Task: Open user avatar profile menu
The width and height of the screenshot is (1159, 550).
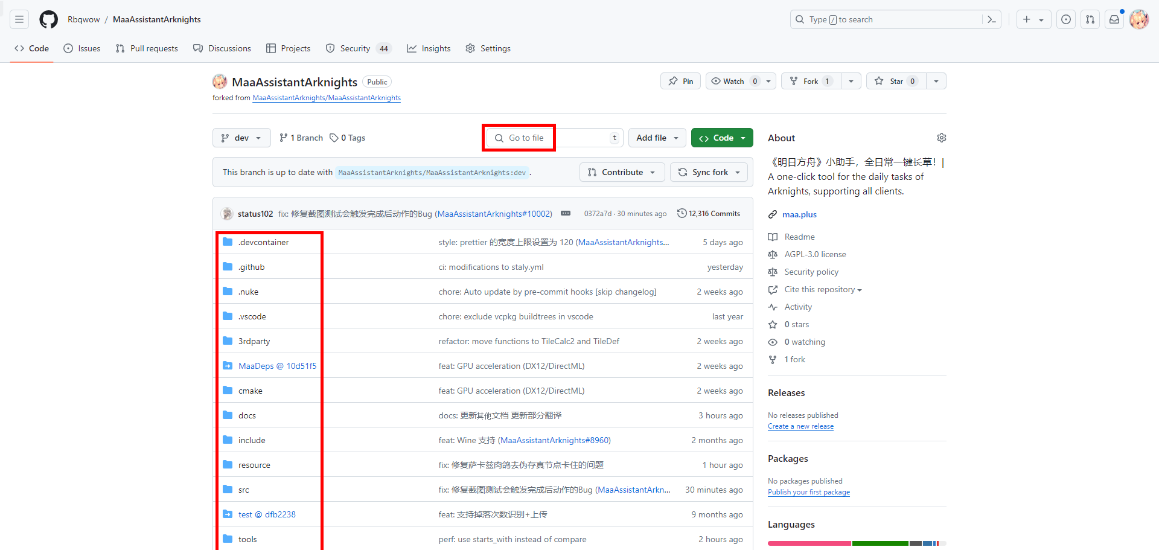Action: [1139, 19]
